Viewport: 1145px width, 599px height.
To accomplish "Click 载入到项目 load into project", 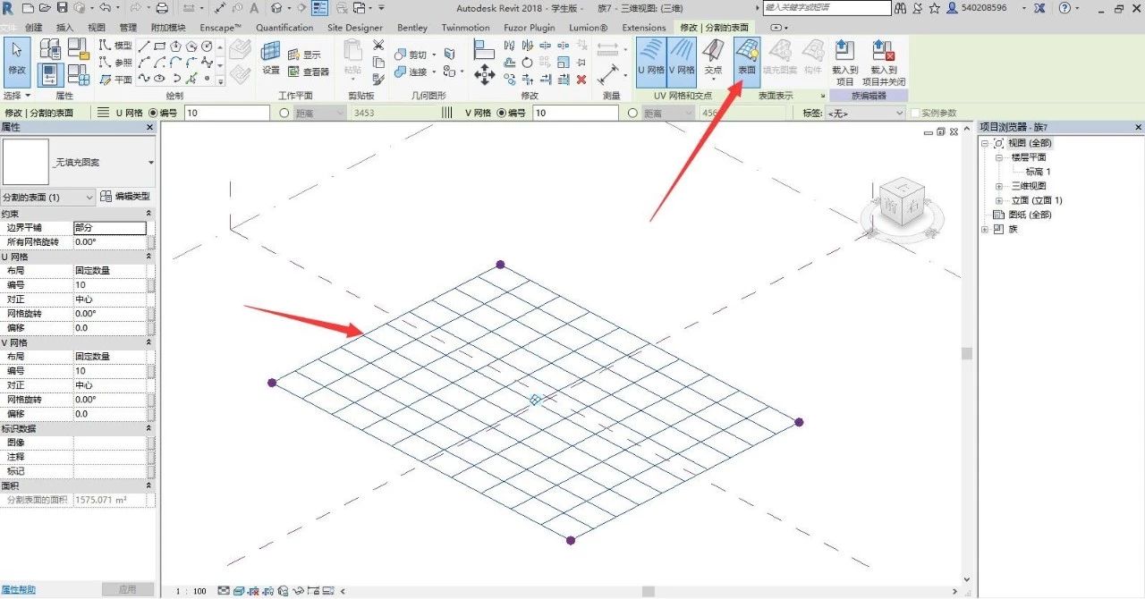I will click(844, 61).
